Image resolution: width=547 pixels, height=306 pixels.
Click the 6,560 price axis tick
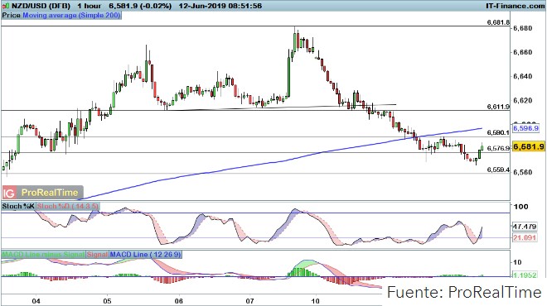pyautogui.click(x=523, y=172)
